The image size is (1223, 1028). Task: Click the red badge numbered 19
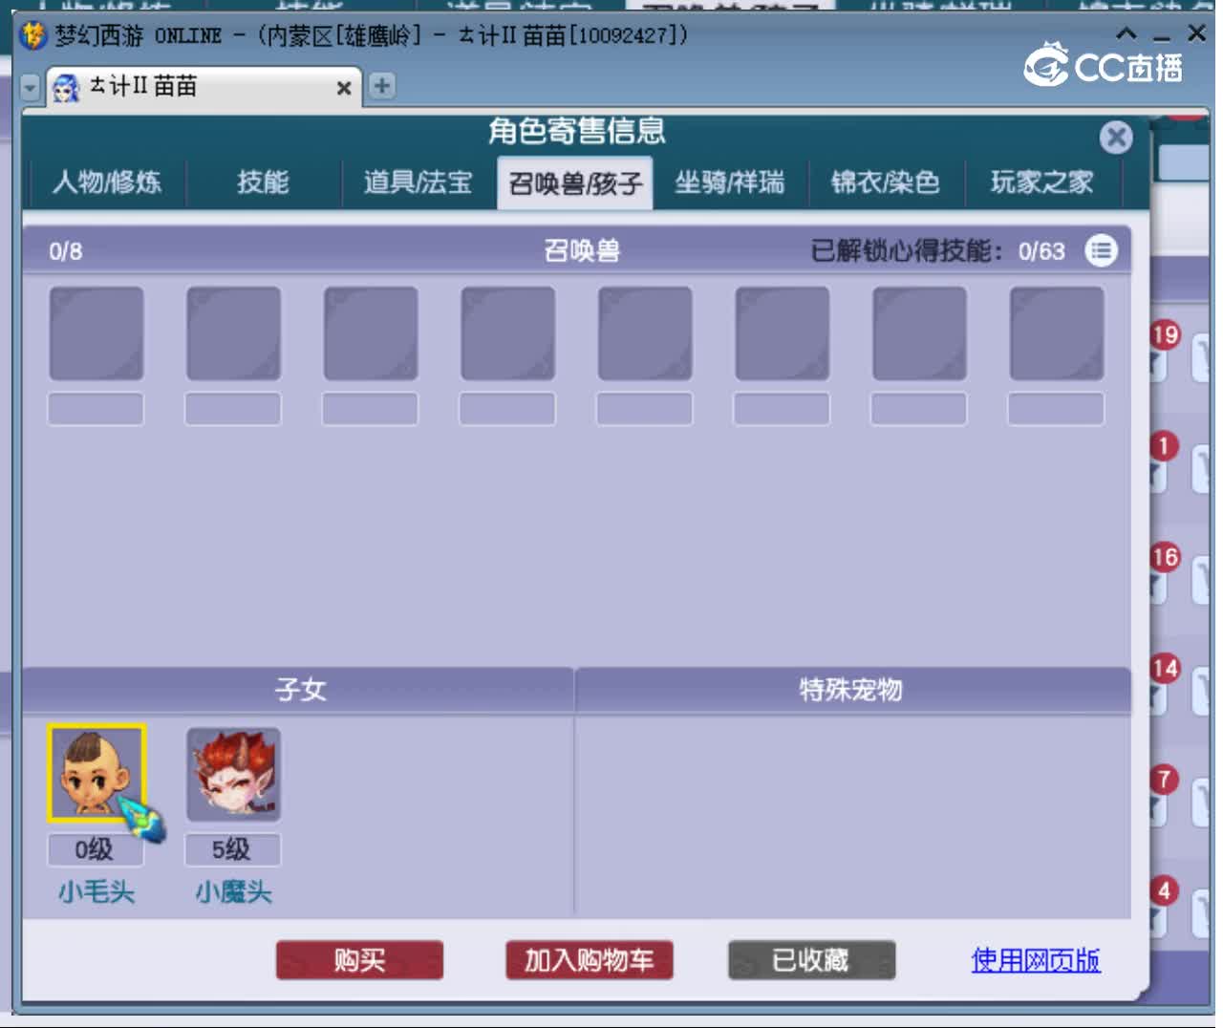click(1164, 335)
